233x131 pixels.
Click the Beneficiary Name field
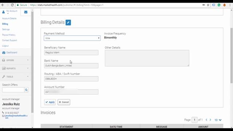(x=71, y=52)
